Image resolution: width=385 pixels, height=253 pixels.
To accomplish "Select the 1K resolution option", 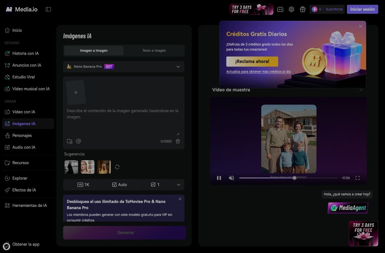I will (83, 185).
